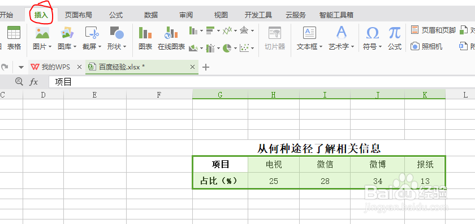
Task: Click the title 从何种途径了解相关信息
Action: 319,148
